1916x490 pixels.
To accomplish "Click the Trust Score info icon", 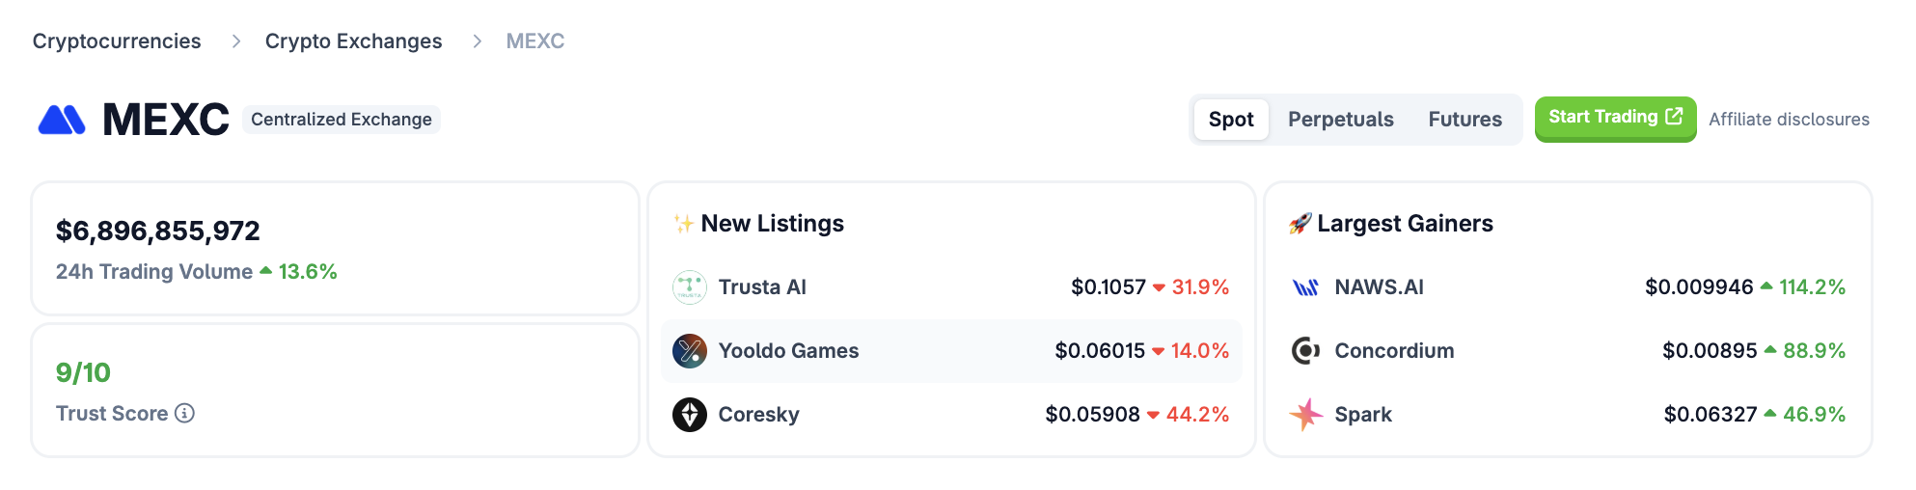I will [184, 413].
